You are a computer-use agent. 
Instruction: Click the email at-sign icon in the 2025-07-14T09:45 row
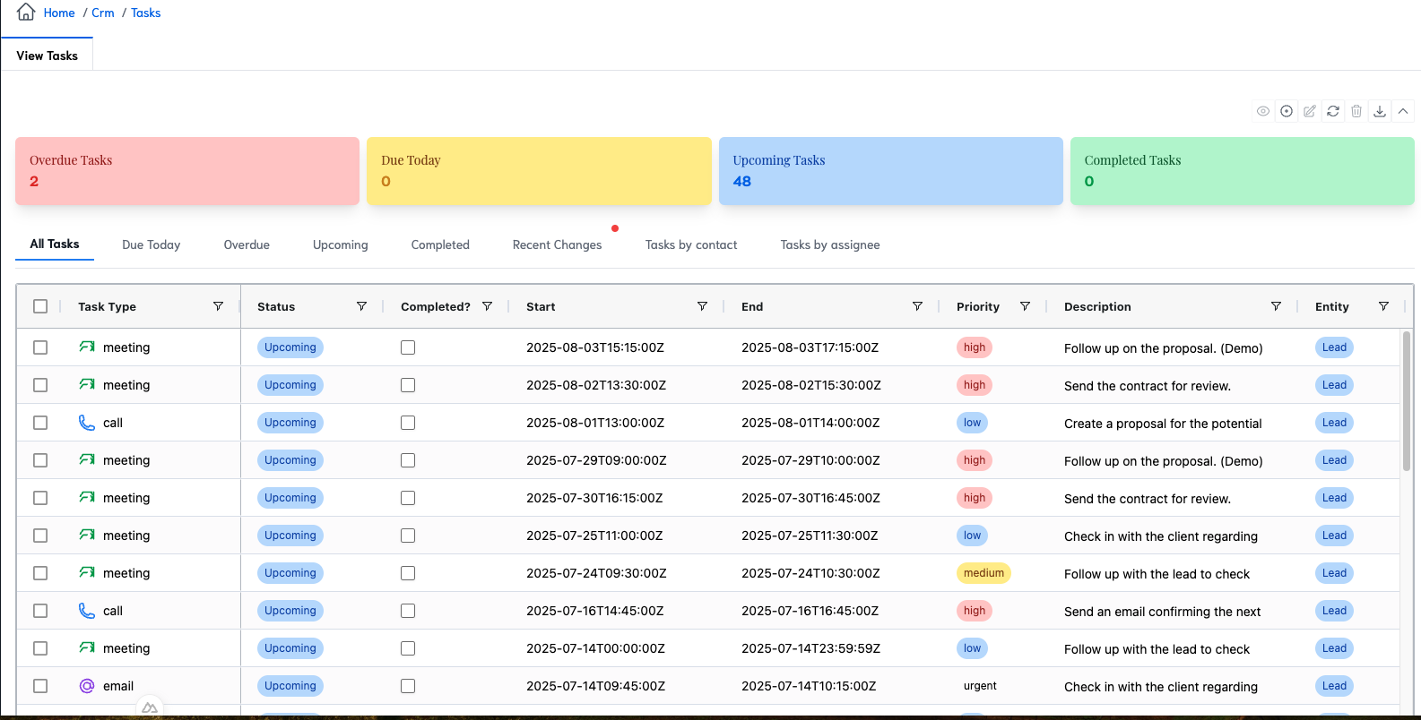pyautogui.click(x=87, y=686)
